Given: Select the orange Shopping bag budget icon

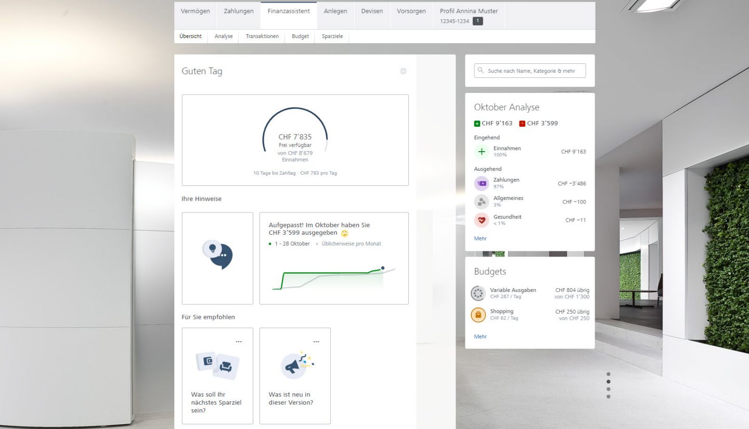Looking at the screenshot, I should pyautogui.click(x=478, y=315).
